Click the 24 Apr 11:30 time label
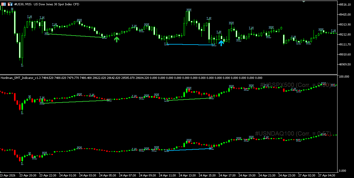The image size is (354, 178). pyautogui.click(x=167, y=175)
